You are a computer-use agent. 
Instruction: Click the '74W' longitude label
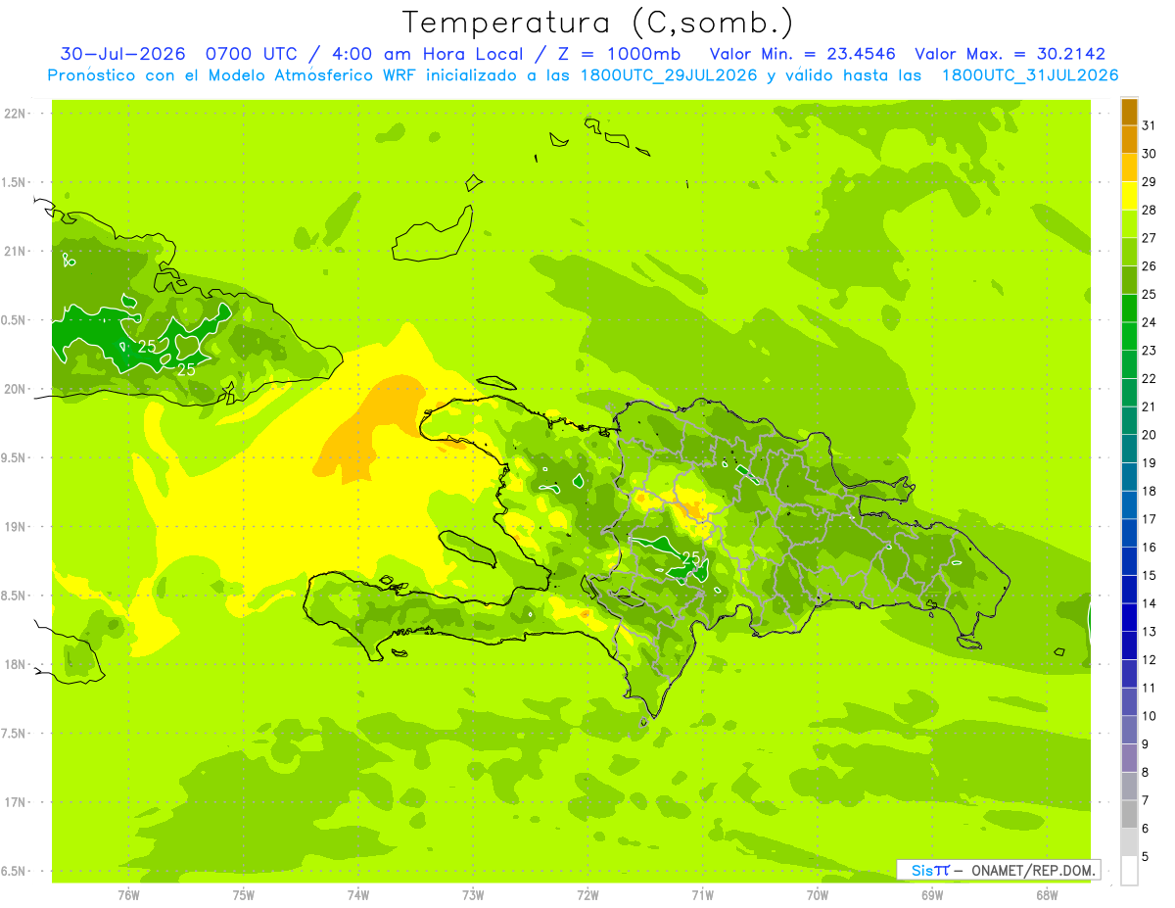(x=358, y=894)
